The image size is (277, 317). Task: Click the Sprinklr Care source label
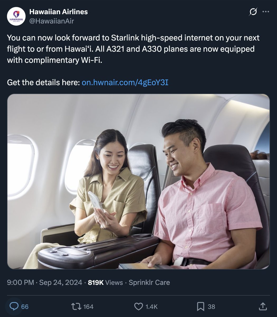pos(149,283)
